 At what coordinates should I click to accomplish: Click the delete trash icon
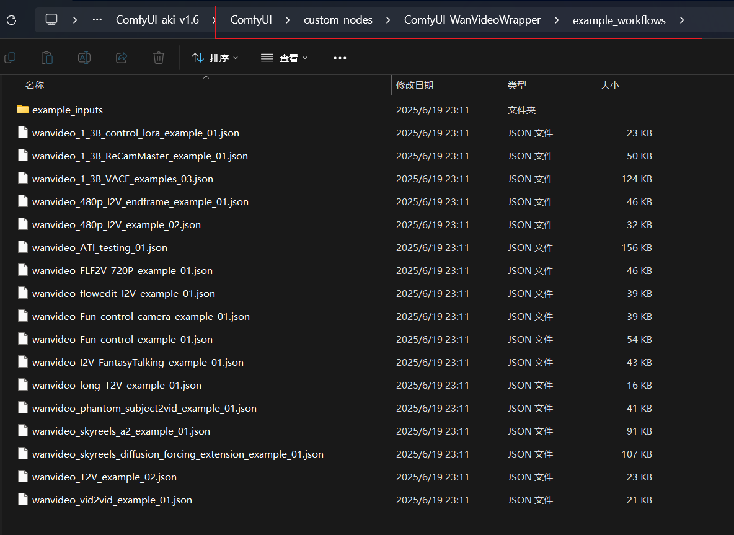click(159, 58)
